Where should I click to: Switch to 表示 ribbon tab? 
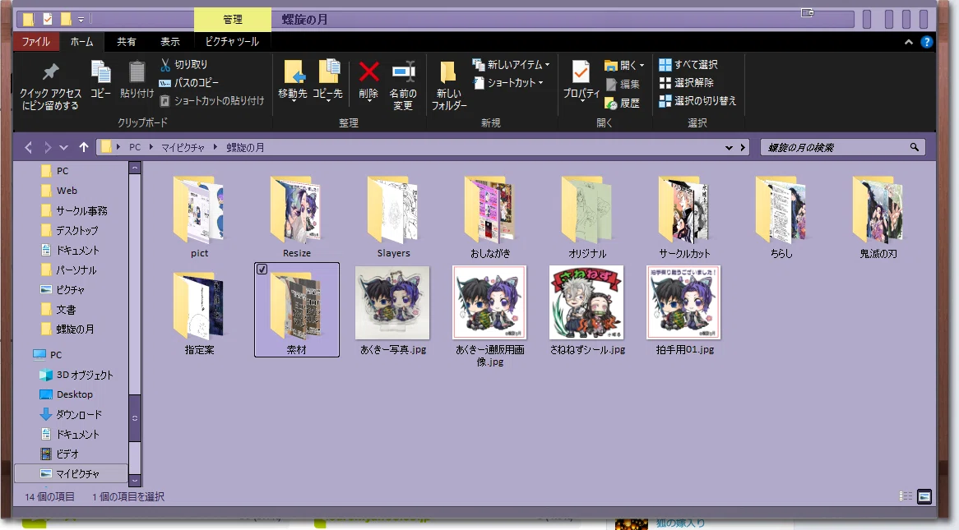coord(170,42)
